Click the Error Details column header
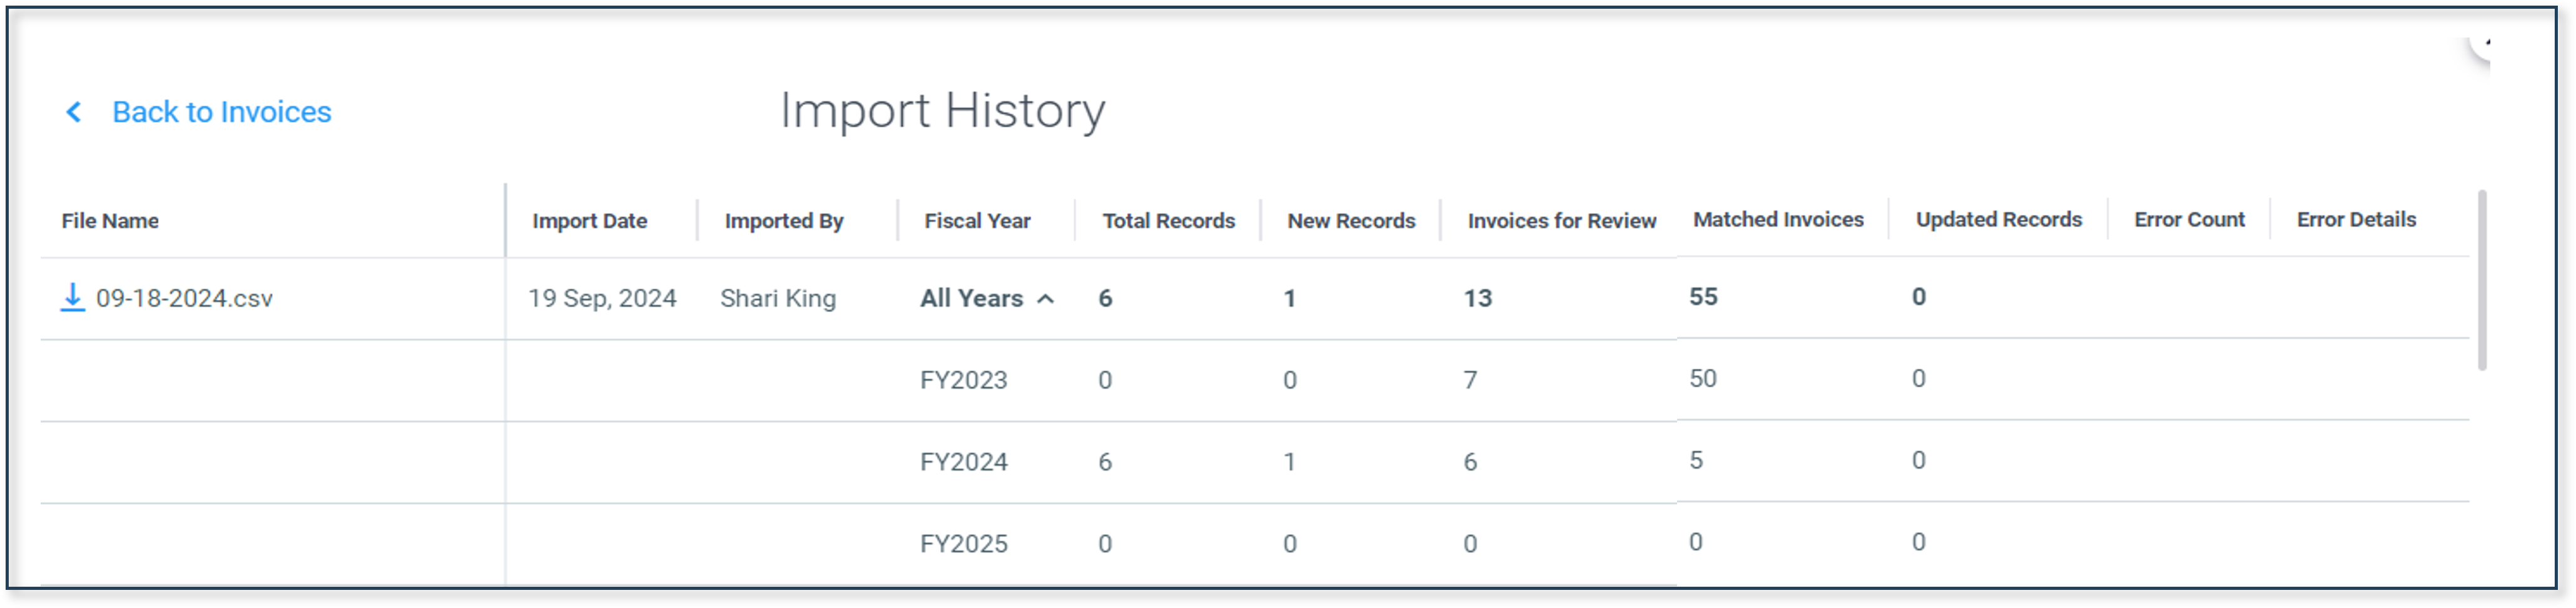Image resolution: width=2576 pixels, height=608 pixels. pos(2356,219)
